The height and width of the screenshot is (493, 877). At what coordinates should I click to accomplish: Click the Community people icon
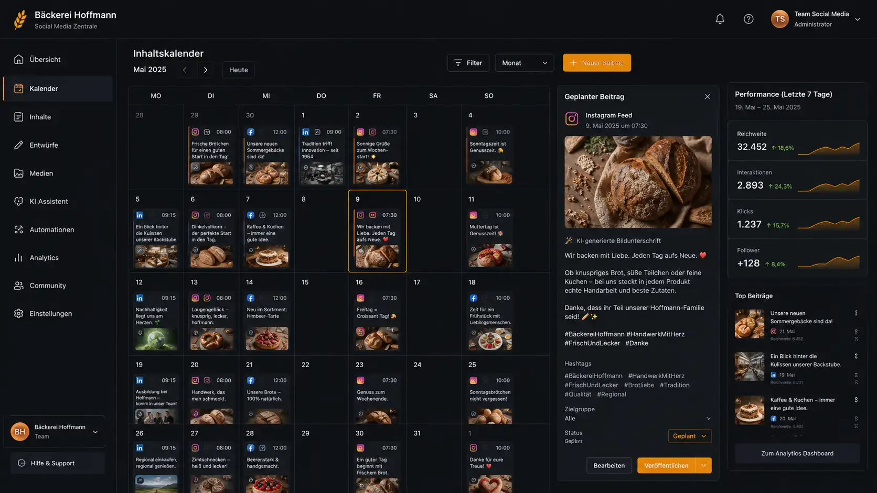19,286
